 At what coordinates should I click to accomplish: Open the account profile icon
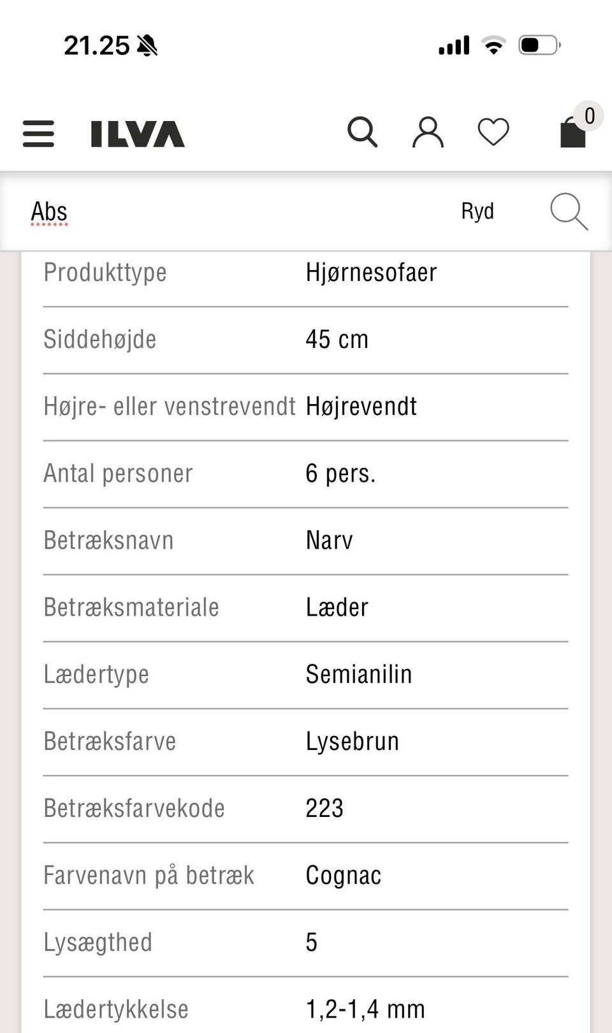[x=427, y=132]
